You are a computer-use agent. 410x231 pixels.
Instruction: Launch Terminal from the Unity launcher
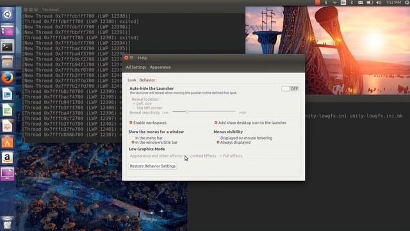pyautogui.click(x=7, y=47)
